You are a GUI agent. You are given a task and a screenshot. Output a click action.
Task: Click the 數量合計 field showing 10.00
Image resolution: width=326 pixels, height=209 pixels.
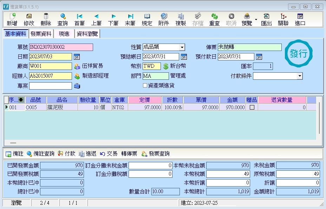pos(165,191)
